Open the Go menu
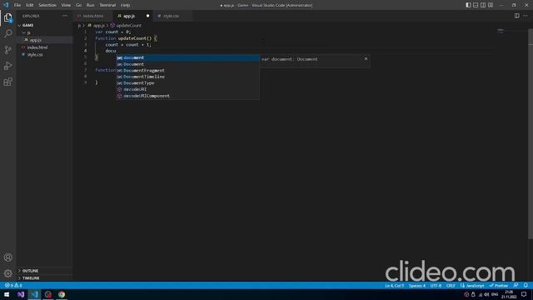Viewport: 533px width, 300px height. click(78, 5)
